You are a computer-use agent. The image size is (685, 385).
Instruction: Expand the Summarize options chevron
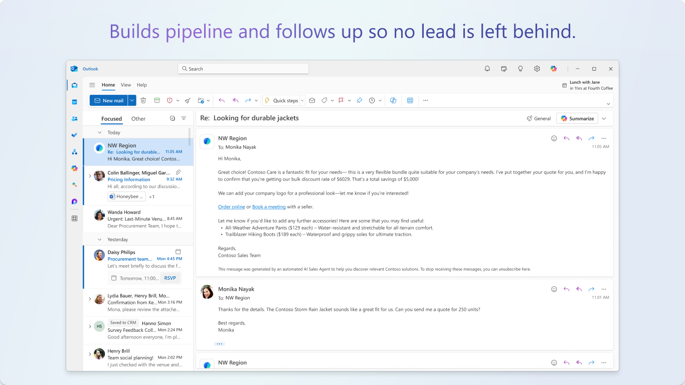click(x=604, y=119)
